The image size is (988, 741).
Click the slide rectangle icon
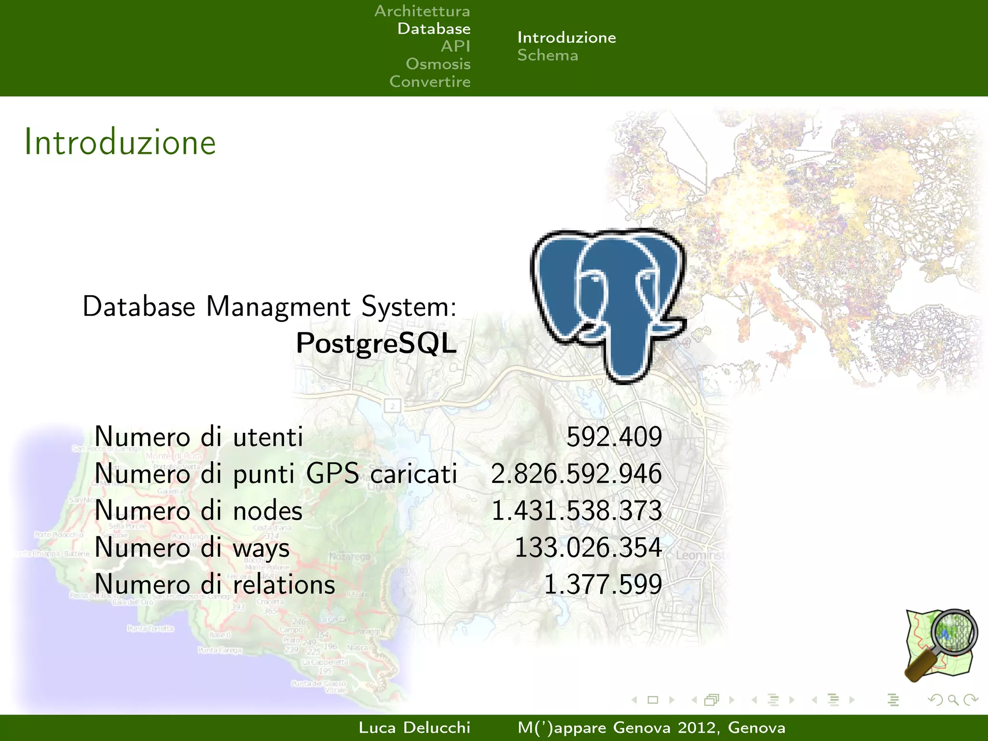(x=653, y=700)
